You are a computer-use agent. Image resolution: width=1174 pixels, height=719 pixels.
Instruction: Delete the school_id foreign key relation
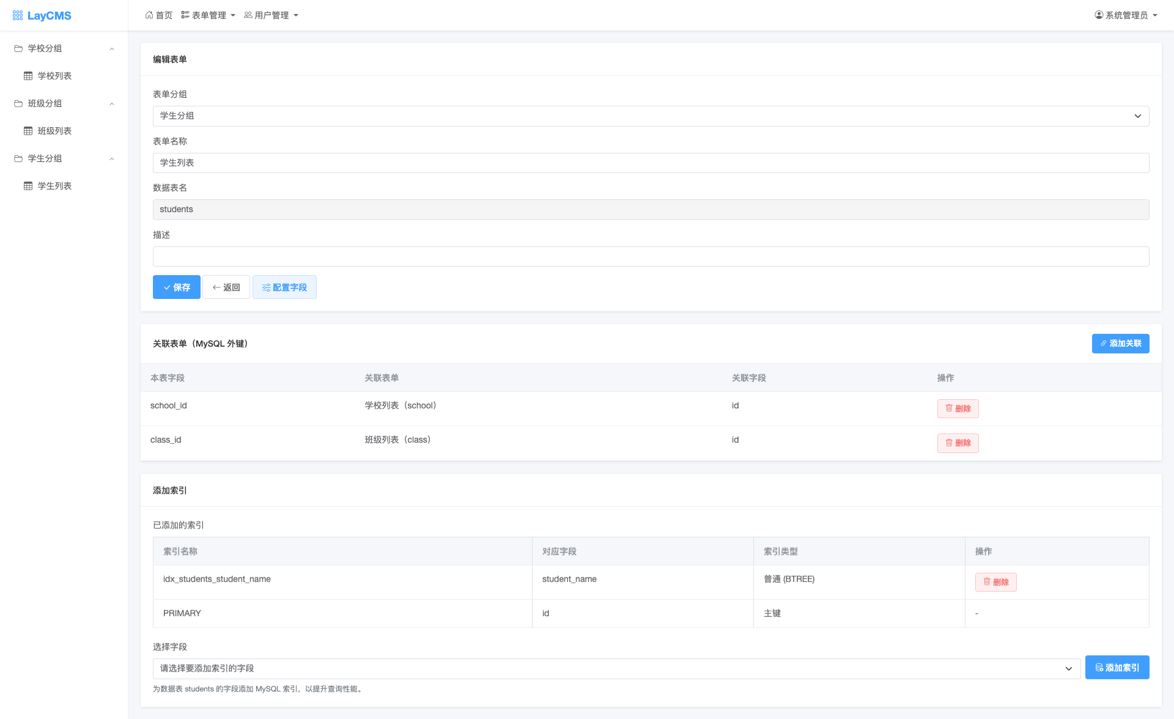(958, 408)
